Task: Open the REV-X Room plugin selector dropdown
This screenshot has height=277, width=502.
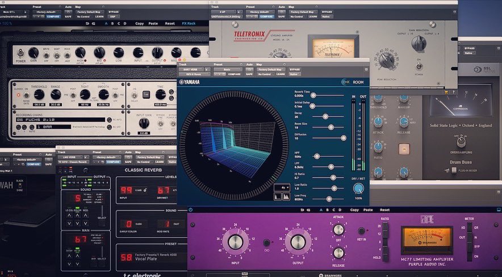Action: (195, 74)
